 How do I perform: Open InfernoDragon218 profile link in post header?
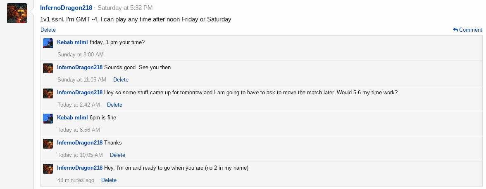(x=66, y=8)
